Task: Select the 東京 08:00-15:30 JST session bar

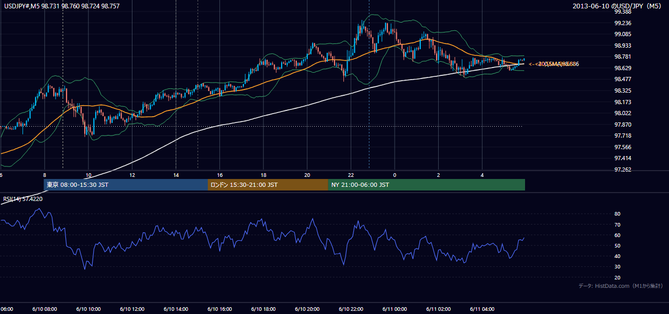Action: tap(126, 185)
